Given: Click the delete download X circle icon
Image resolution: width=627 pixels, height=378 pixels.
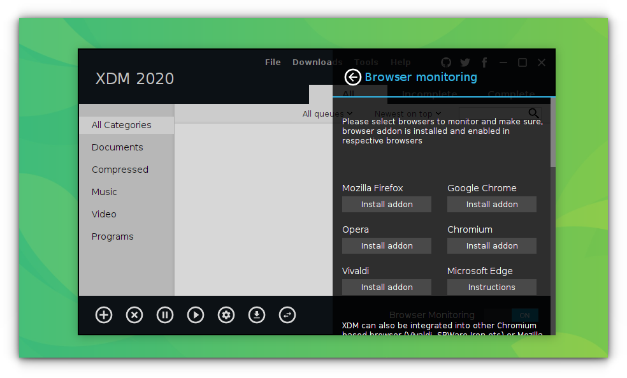Looking at the screenshot, I should point(134,315).
